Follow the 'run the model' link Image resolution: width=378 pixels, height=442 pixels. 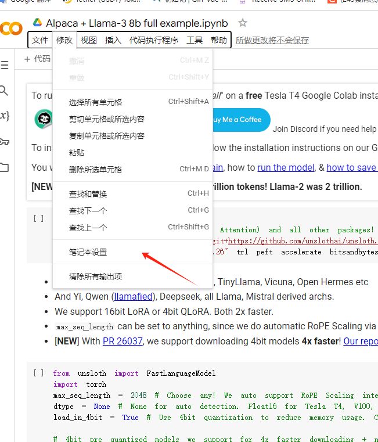(x=286, y=168)
